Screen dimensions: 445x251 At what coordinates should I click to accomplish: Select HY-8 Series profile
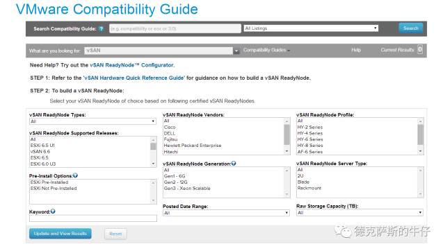pos(310,146)
